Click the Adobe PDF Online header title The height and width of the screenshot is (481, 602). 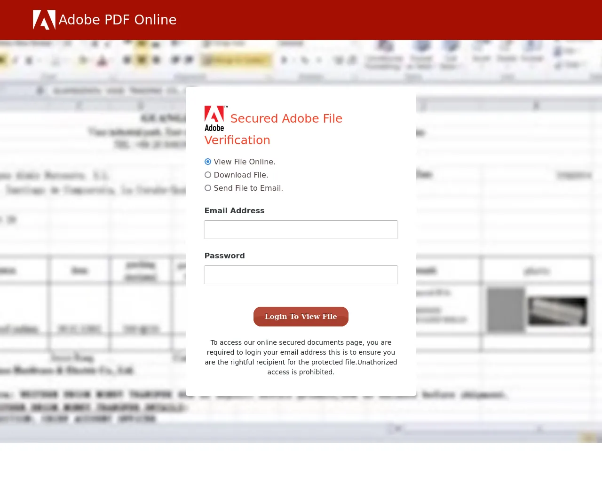pos(118,20)
